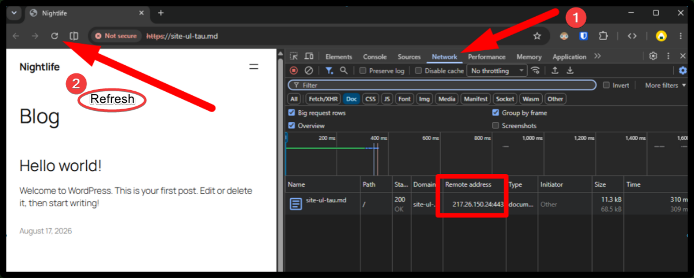Go forward with the browser forward arrow

point(35,36)
